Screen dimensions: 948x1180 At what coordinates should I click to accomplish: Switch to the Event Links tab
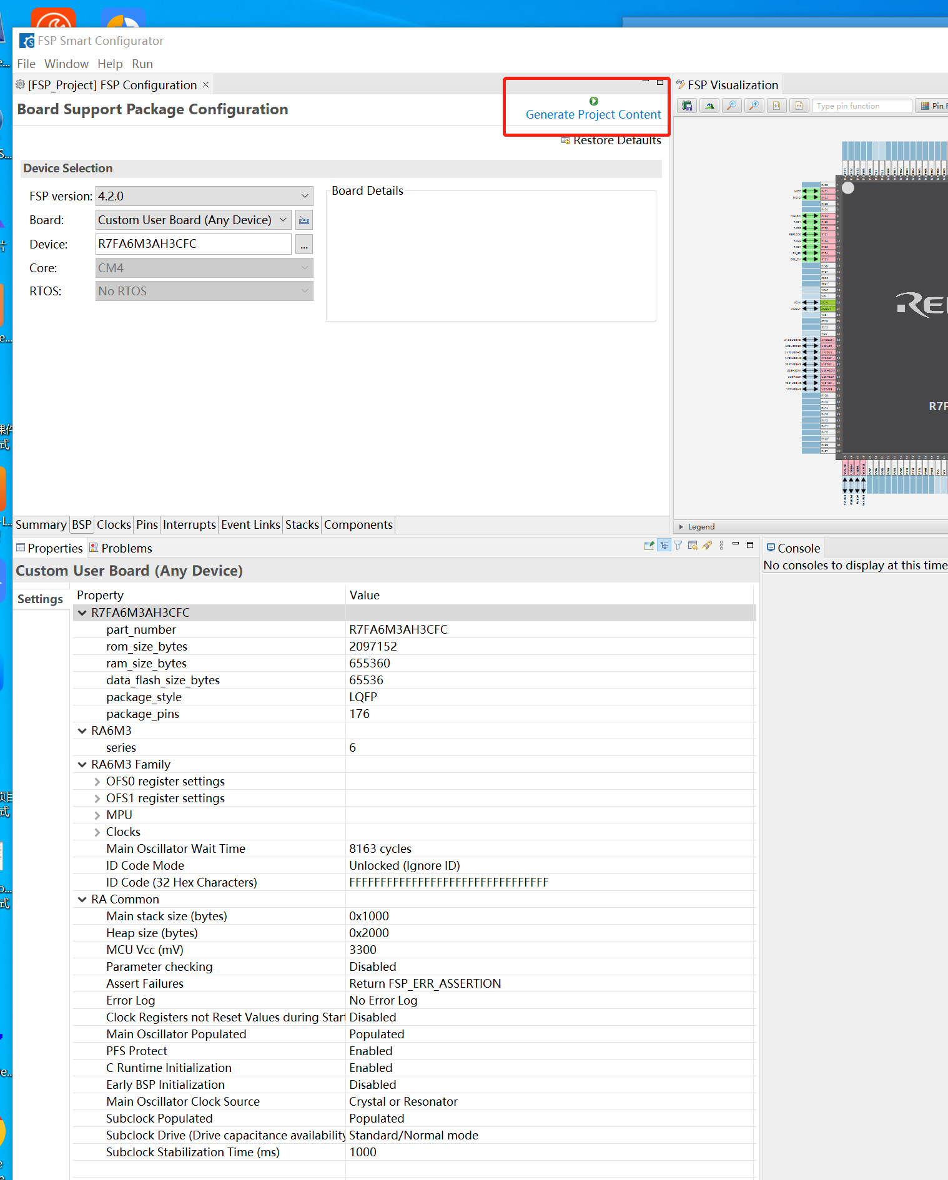click(x=250, y=524)
